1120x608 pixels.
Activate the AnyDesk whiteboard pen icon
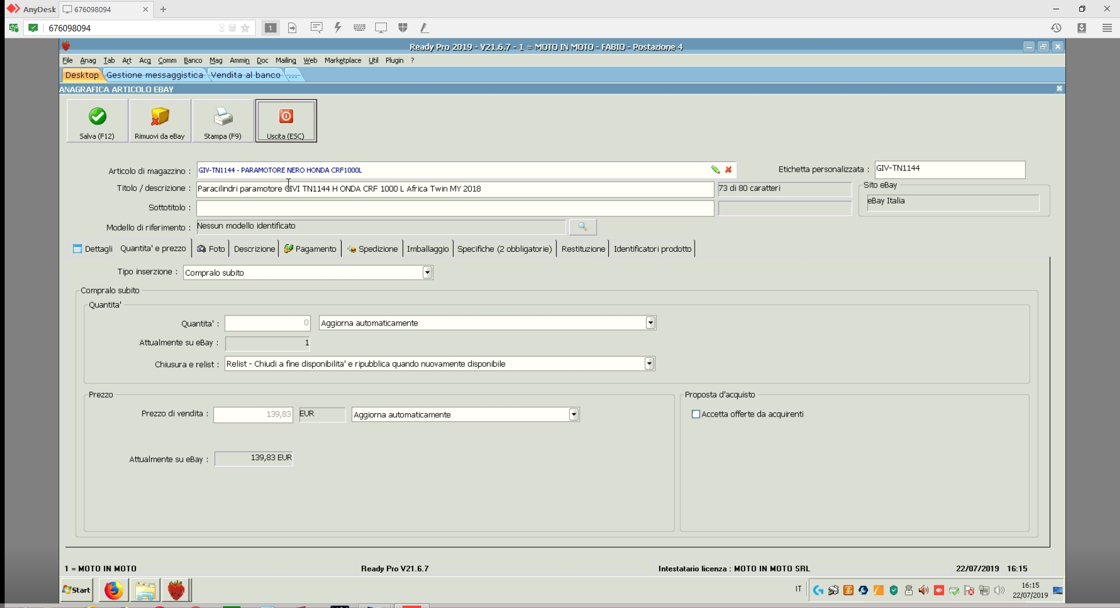(424, 28)
